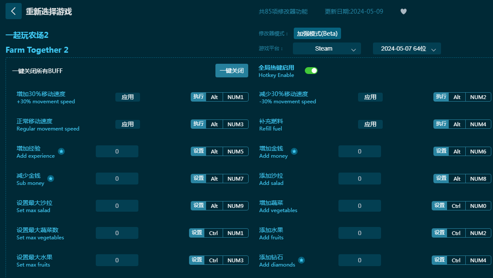This screenshot has width=493, height=278.
Task: Click 设置 button for Add money
Action: pyautogui.click(x=441, y=151)
